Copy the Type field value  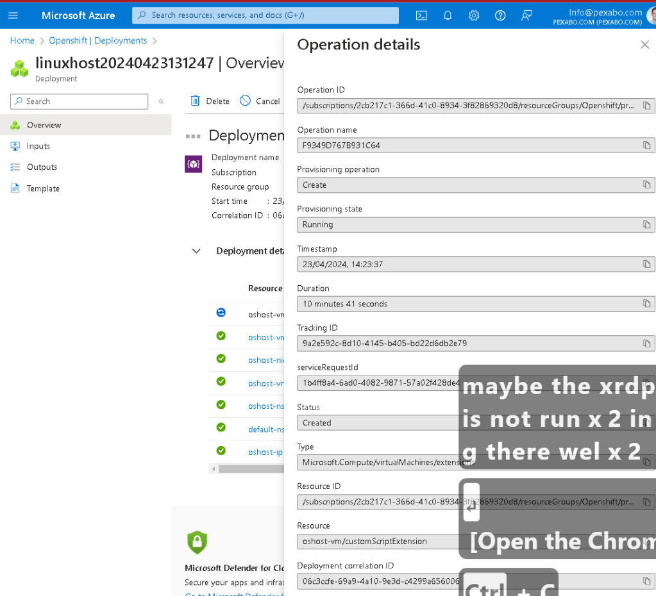tap(646, 462)
